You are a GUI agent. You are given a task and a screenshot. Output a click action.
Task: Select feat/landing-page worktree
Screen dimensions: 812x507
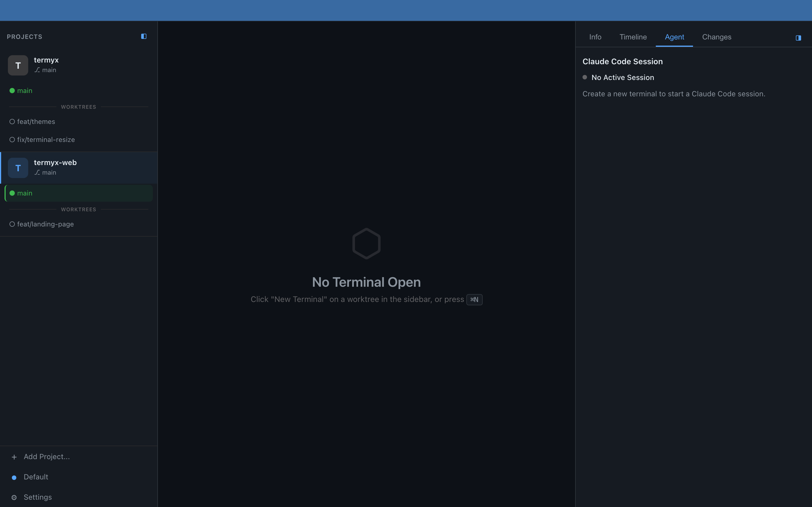coord(45,224)
